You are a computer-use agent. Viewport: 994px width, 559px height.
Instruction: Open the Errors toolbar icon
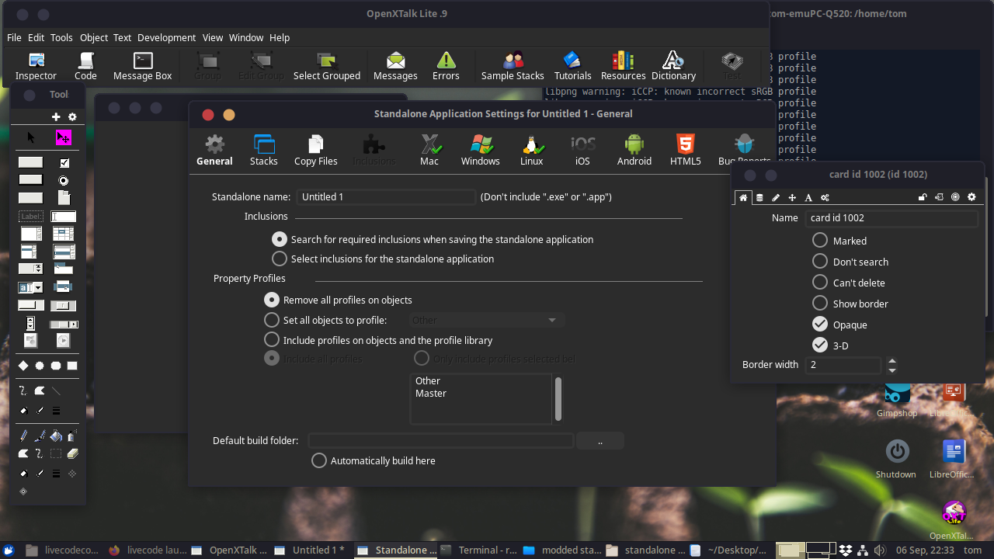[446, 66]
